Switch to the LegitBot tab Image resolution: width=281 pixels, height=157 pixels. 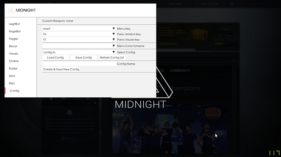point(14,24)
